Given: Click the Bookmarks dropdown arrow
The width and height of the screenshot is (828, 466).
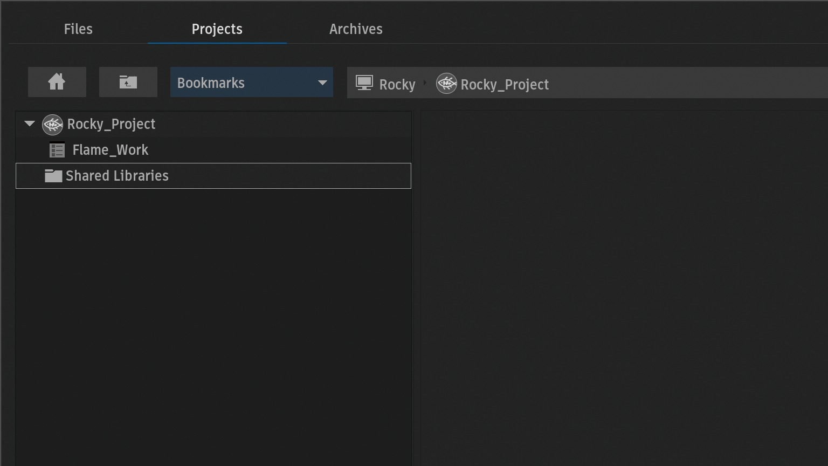Looking at the screenshot, I should [x=322, y=83].
